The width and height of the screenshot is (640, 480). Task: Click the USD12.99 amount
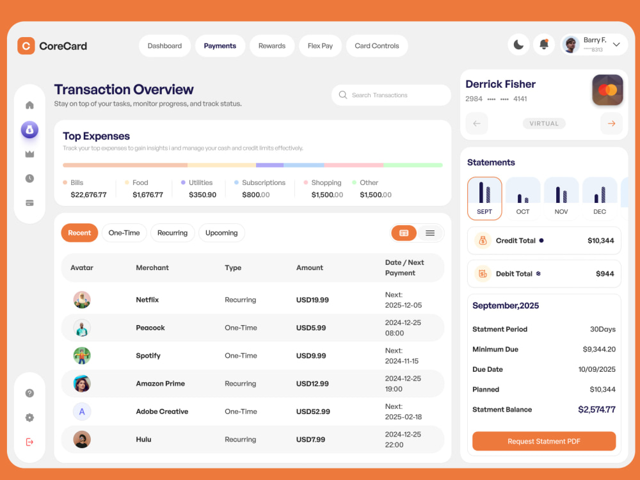(312, 383)
